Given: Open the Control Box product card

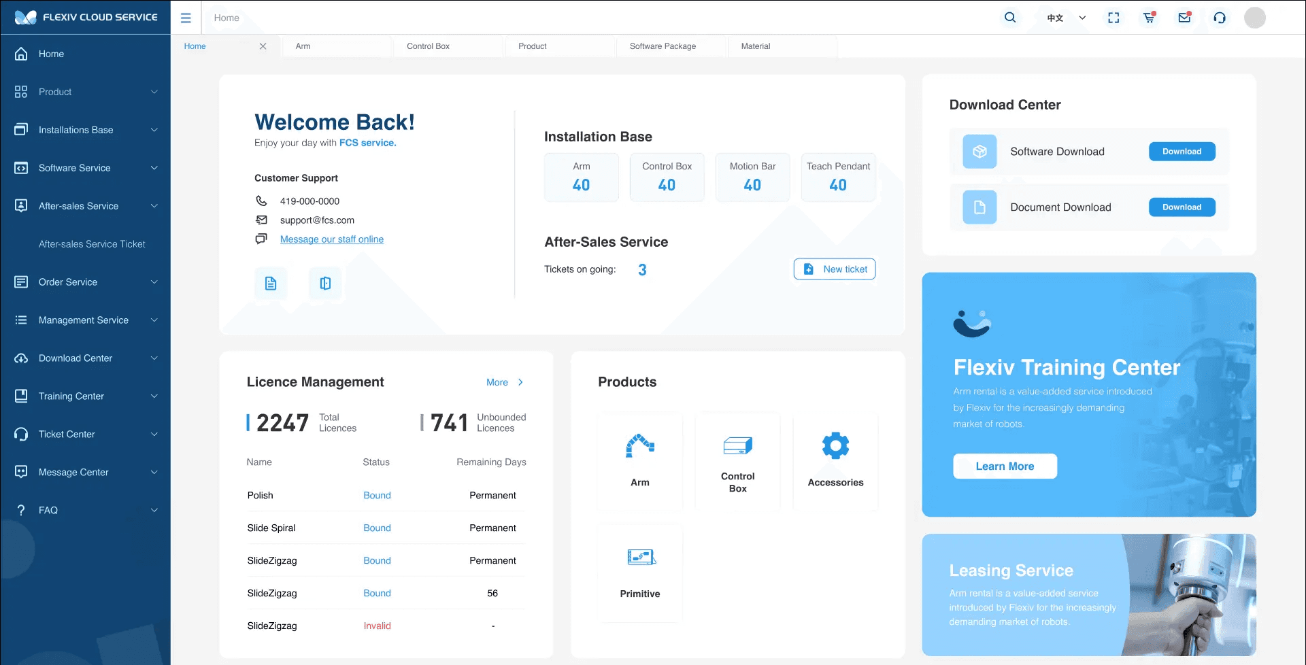Looking at the screenshot, I should [738, 461].
